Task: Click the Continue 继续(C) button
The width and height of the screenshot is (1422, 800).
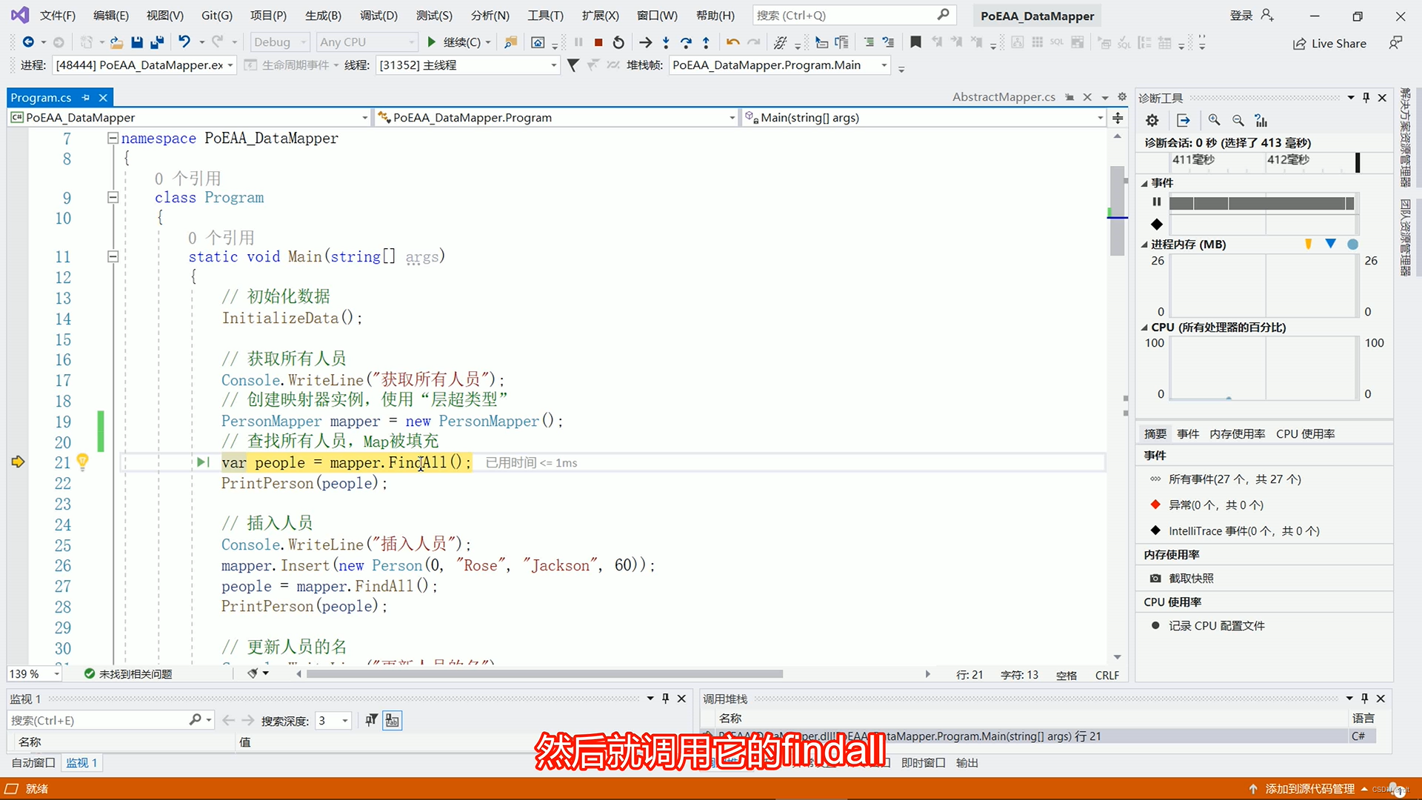Action: coord(454,42)
